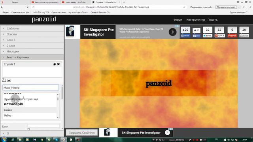
Task: Click the recorder pencil draw icon
Action: pyautogui.click(x=190, y=140)
